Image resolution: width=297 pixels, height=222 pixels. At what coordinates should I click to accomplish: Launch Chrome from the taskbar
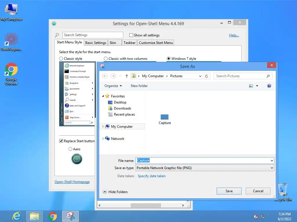tap(52, 216)
